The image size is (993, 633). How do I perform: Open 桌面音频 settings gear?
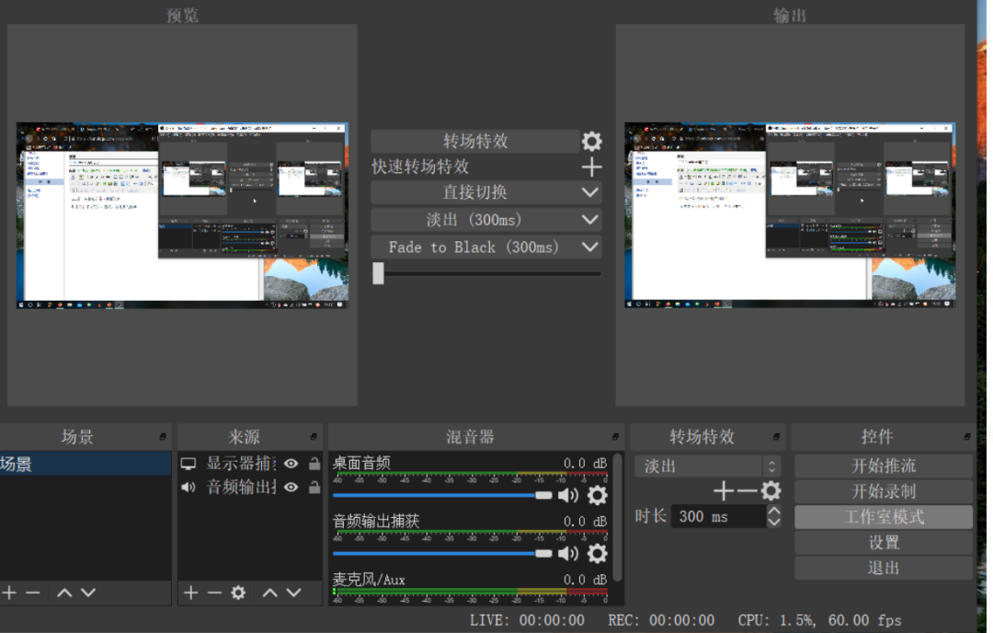pyautogui.click(x=598, y=495)
